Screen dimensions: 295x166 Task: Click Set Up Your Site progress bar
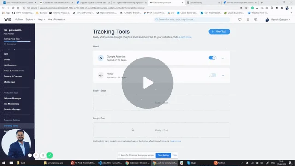pos(17,41)
